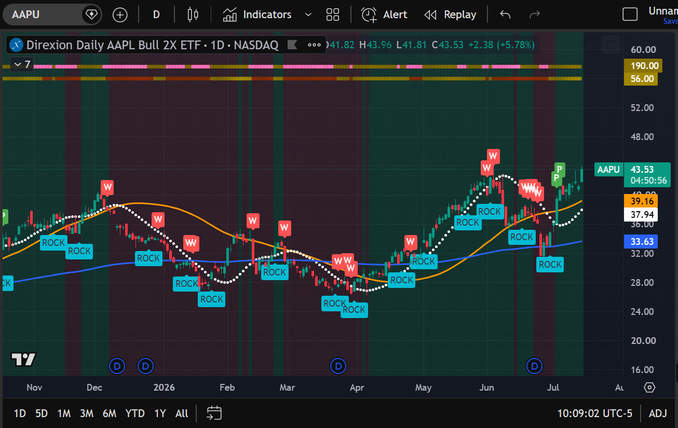Click the May label on the time axis
This screenshot has height=428, width=678.
tap(424, 388)
